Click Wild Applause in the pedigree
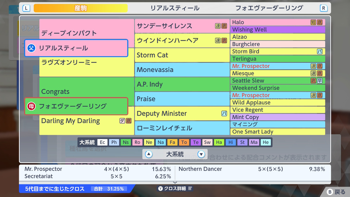Viewport: 350px width, 197px height. click(278, 102)
